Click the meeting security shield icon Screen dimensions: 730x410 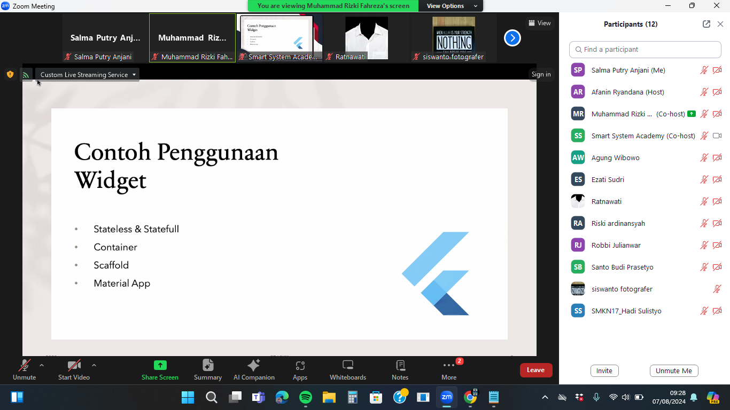coord(10,74)
